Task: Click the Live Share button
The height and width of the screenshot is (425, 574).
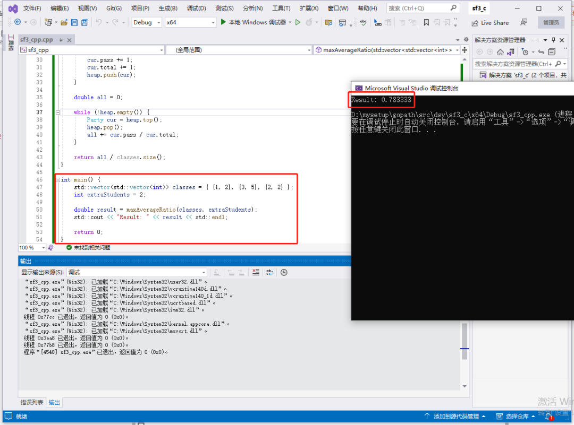Action: tap(490, 23)
